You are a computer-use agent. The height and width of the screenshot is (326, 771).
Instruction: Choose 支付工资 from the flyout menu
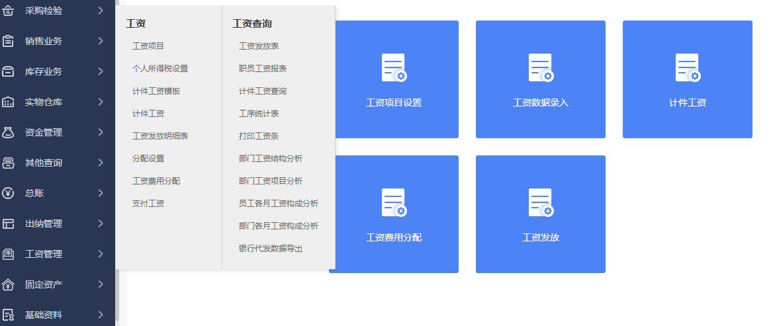coord(148,204)
